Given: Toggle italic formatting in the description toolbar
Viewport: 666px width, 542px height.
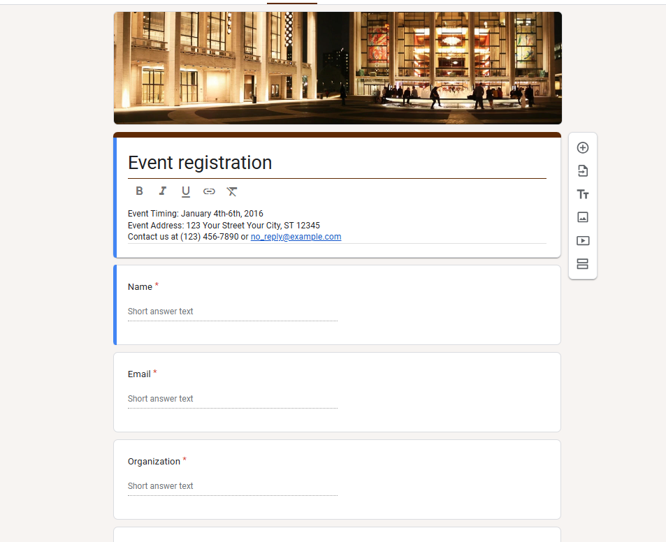Looking at the screenshot, I should point(162,191).
